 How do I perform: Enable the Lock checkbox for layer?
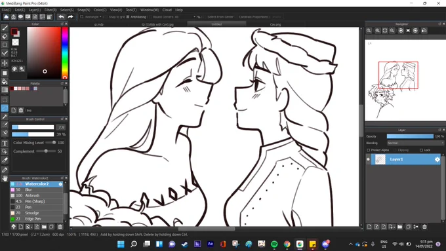pos(421,150)
